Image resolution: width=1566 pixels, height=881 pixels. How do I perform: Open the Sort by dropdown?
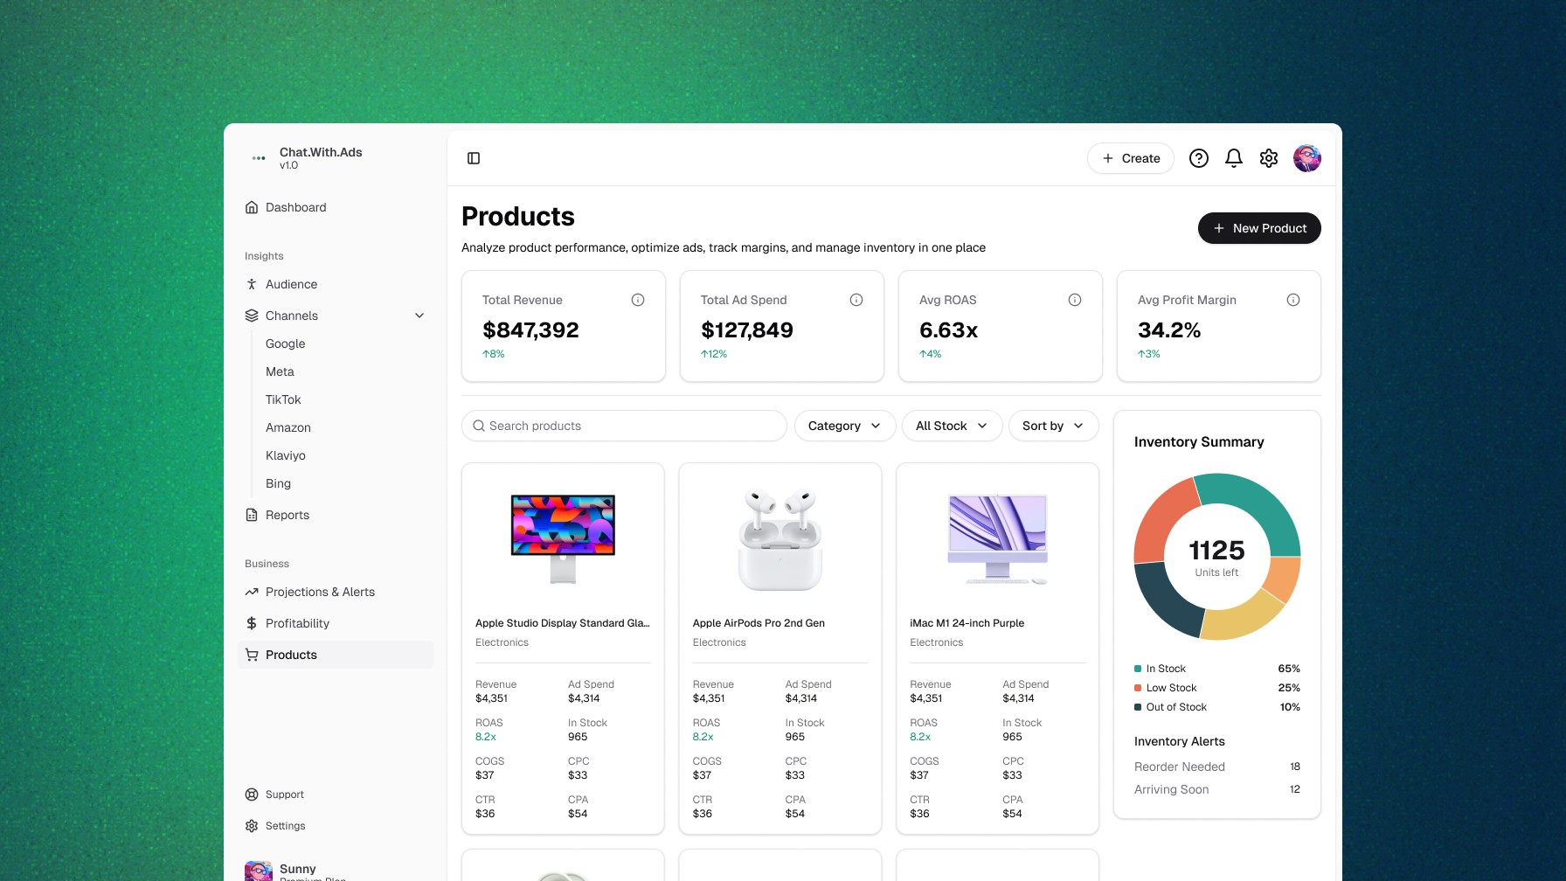coord(1053,426)
